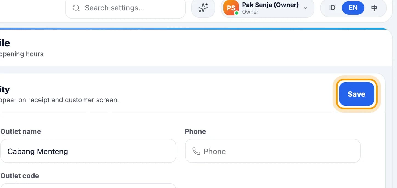The image size is (397, 188).
Task: Click the magnifier icon in the search bar
Action: [76, 8]
